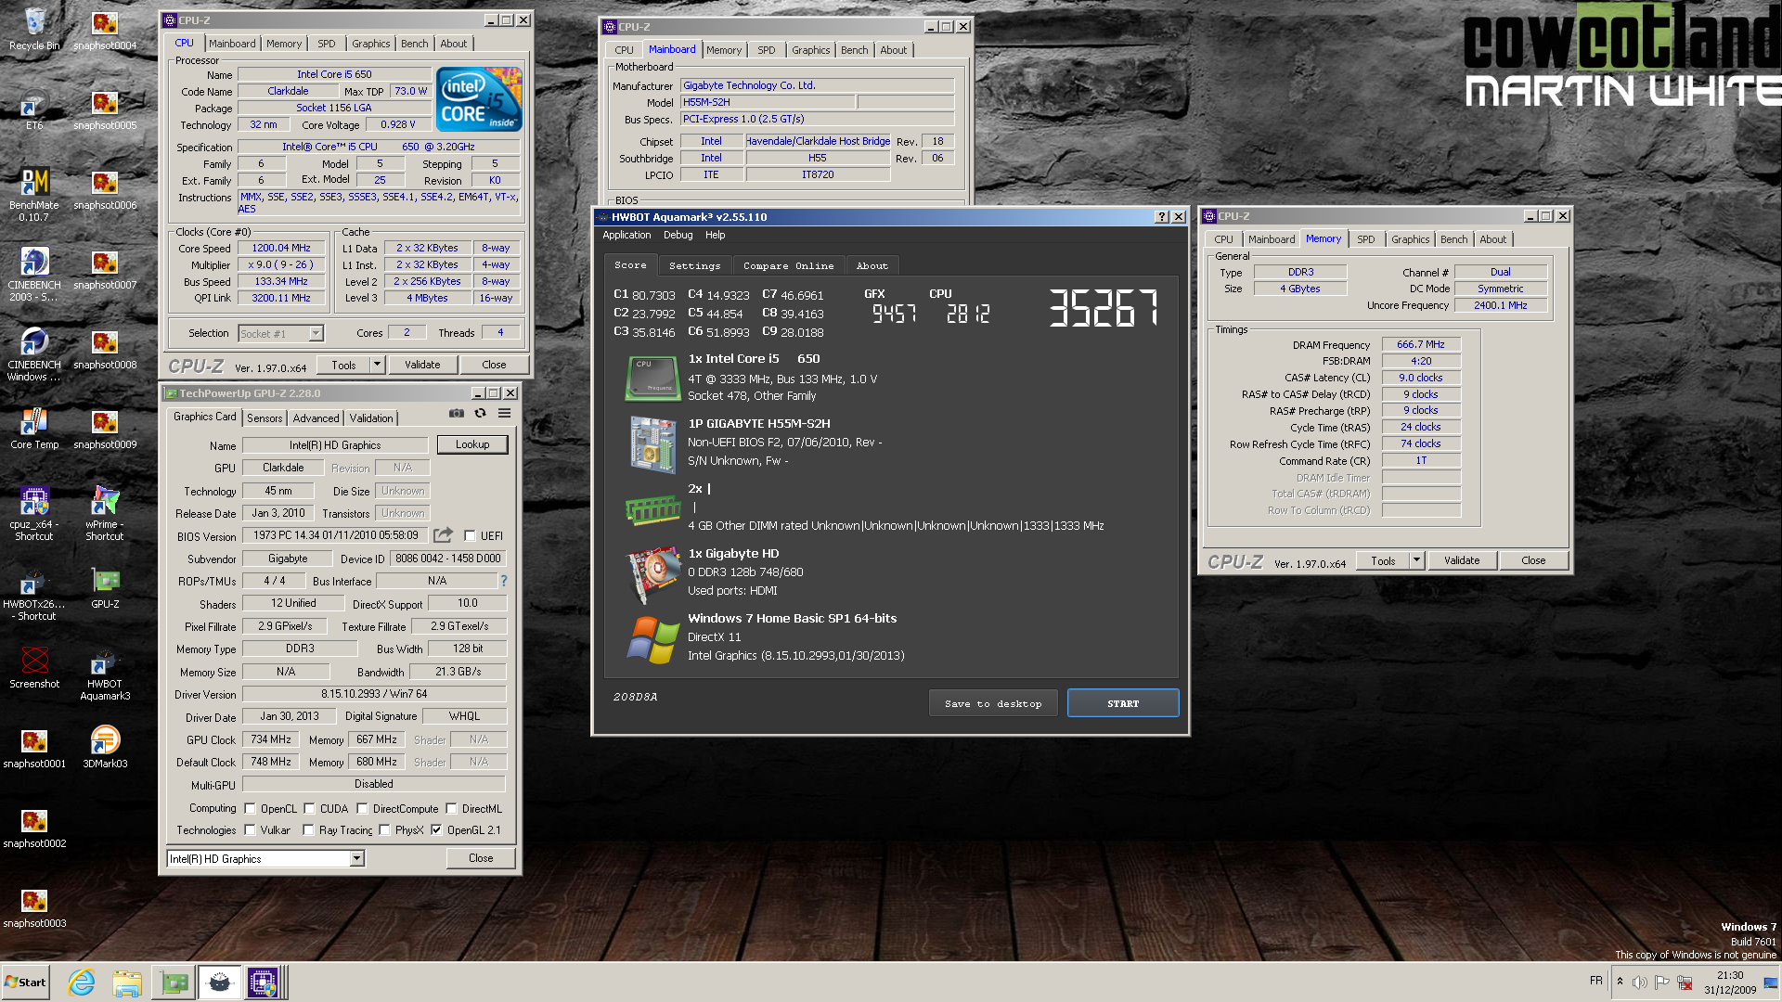Open the Sensors tab in GPU-Z
This screenshot has height=1002, width=1782.
click(265, 418)
